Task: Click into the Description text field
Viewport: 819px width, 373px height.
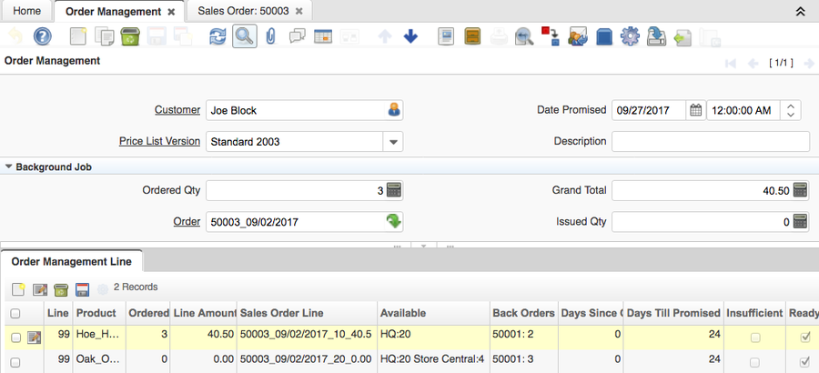Action: click(x=710, y=142)
